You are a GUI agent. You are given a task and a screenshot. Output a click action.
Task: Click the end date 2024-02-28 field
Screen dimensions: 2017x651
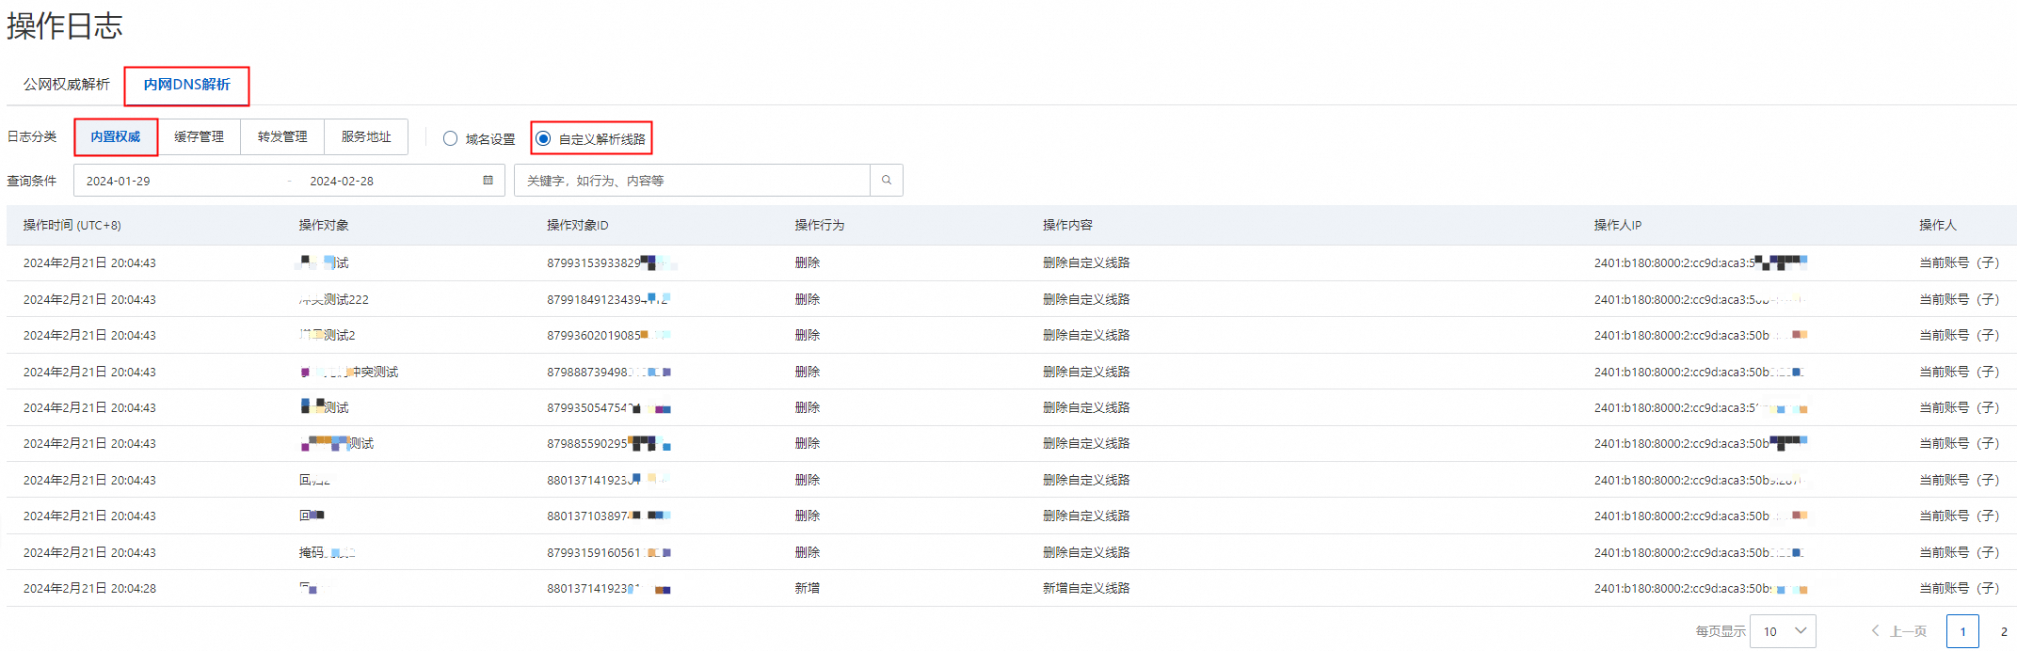pyautogui.click(x=342, y=181)
